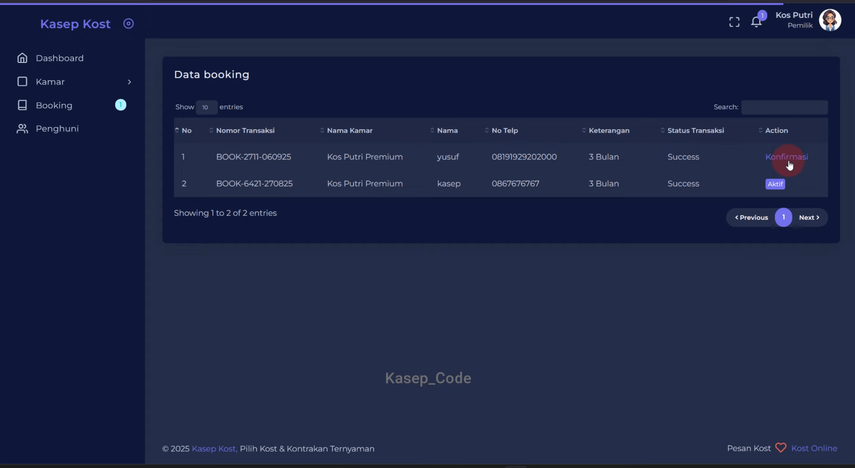Click phone number 08191929202000
This screenshot has width=855, height=468.
click(x=524, y=157)
